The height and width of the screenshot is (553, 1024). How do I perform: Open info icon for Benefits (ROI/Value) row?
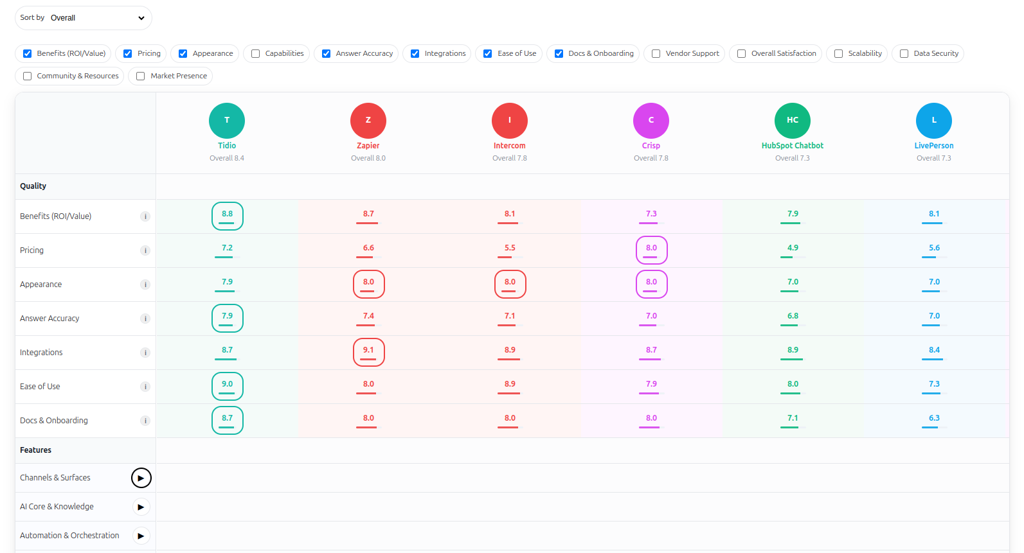point(145,216)
